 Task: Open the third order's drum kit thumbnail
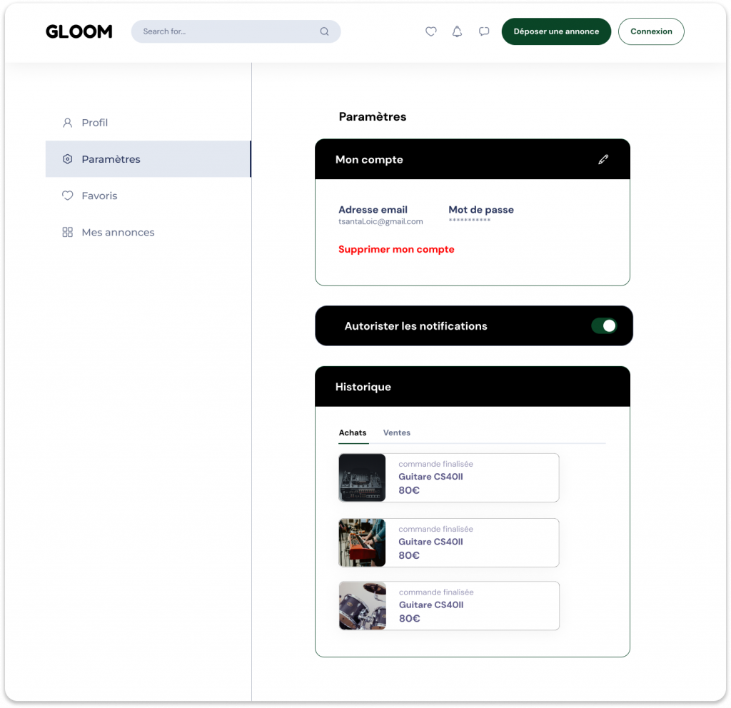[362, 605]
